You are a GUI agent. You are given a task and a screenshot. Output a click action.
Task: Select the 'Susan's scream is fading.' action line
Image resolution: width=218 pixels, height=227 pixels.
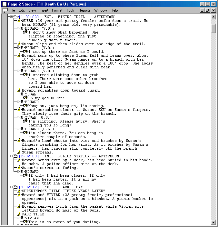[50, 168]
